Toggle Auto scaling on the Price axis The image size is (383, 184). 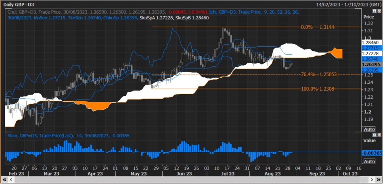[369, 129]
